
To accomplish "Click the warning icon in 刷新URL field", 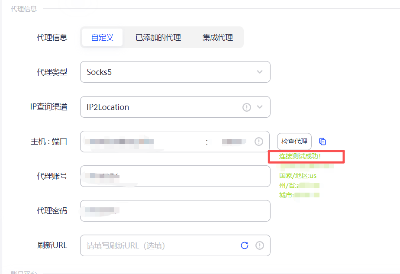I will (x=259, y=245).
